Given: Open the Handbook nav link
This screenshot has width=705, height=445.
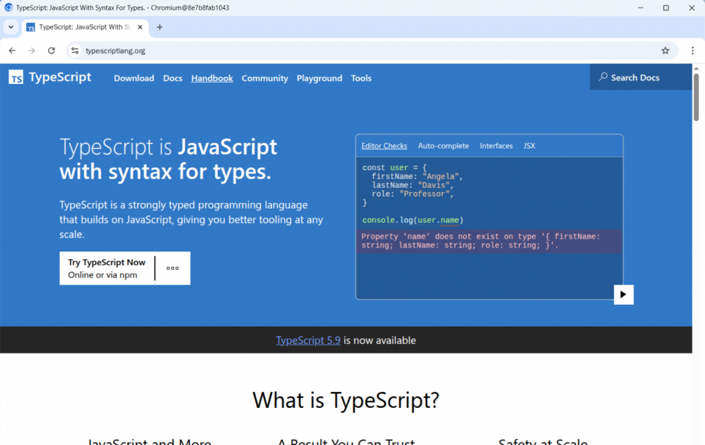Looking at the screenshot, I should [212, 78].
